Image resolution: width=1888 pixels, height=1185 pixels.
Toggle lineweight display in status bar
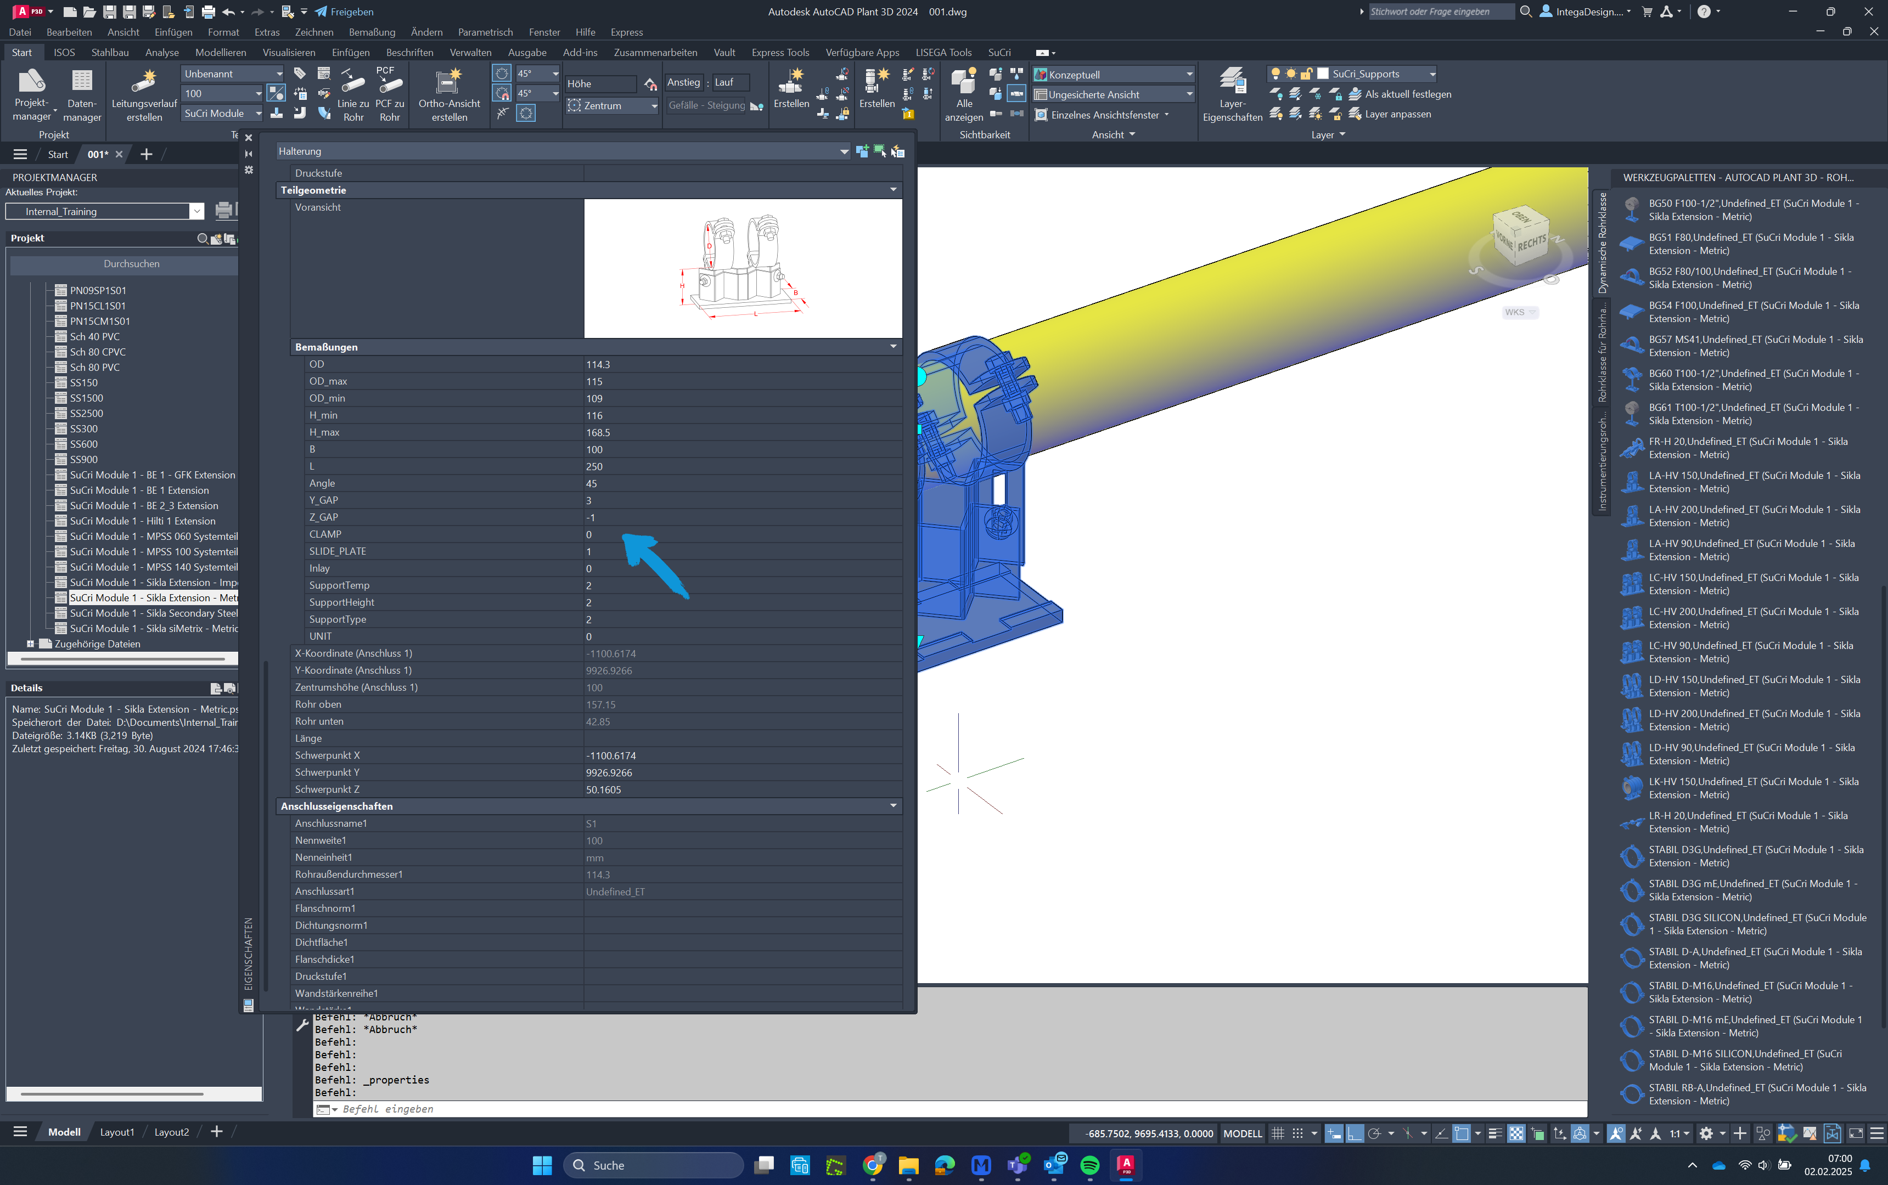1495,1133
